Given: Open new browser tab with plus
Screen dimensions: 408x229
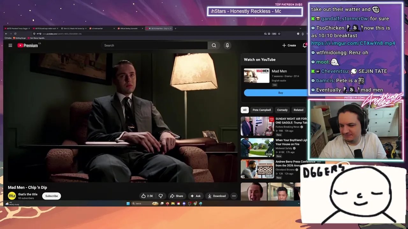Looking at the screenshot, I should click(x=175, y=28).
